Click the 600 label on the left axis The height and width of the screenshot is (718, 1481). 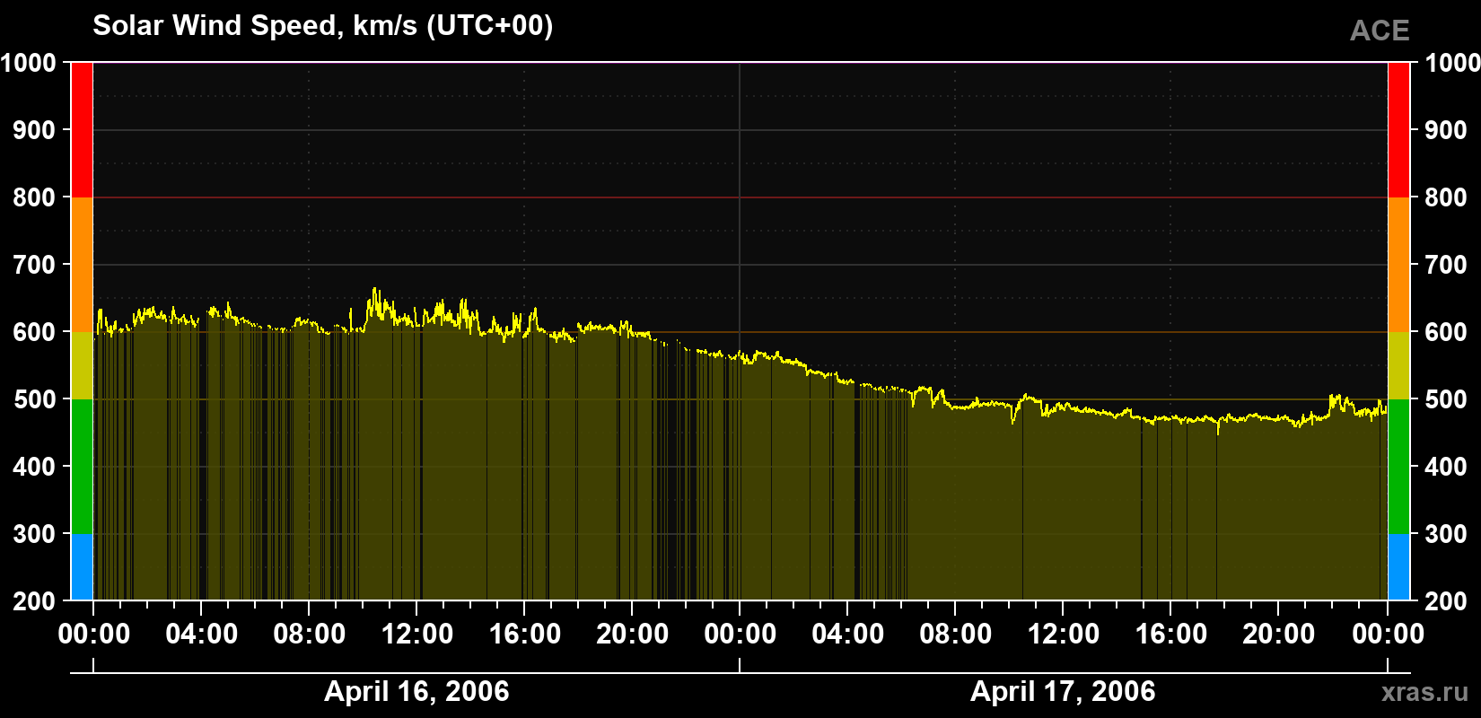click(35, 332)
